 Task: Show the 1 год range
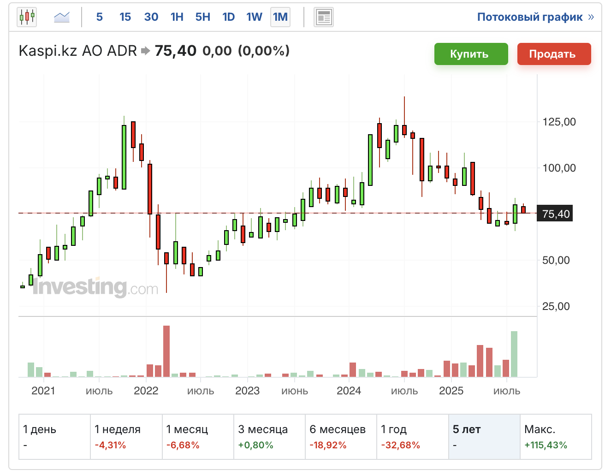tap(412, 436)
